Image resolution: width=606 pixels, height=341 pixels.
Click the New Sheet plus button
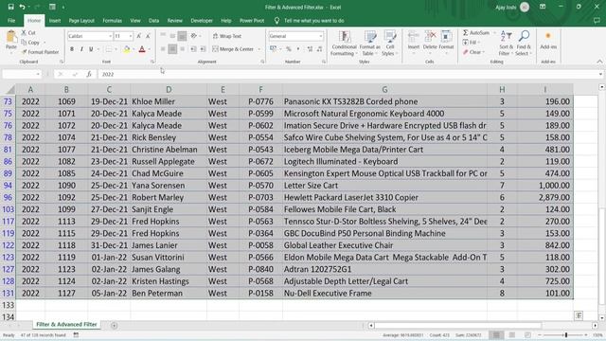pos(114,326)
